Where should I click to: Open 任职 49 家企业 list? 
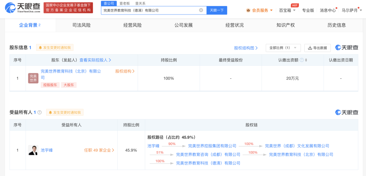pyautogui.click(x=99, y=150)
